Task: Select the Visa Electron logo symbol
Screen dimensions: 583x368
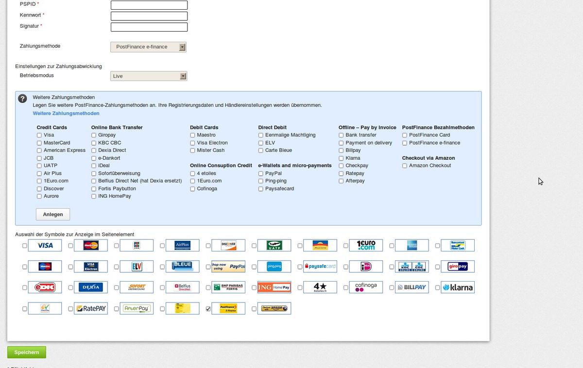Action: 91,267
